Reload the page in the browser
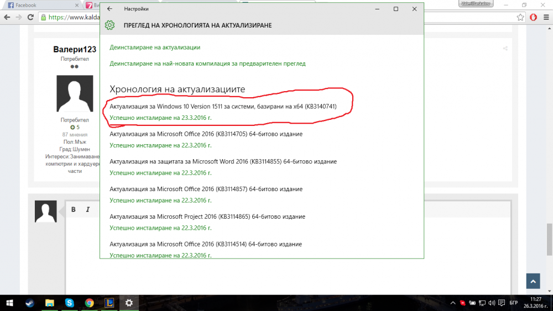Screen dimensions: 553x311 tap(30, 17)
